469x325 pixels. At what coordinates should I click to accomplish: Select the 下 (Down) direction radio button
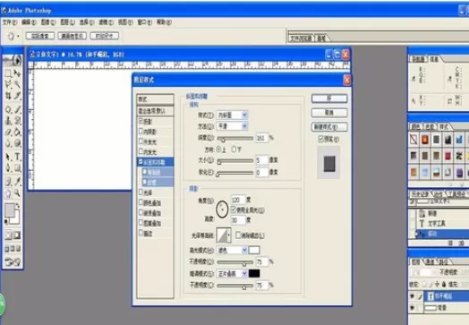tap(234, 149)
